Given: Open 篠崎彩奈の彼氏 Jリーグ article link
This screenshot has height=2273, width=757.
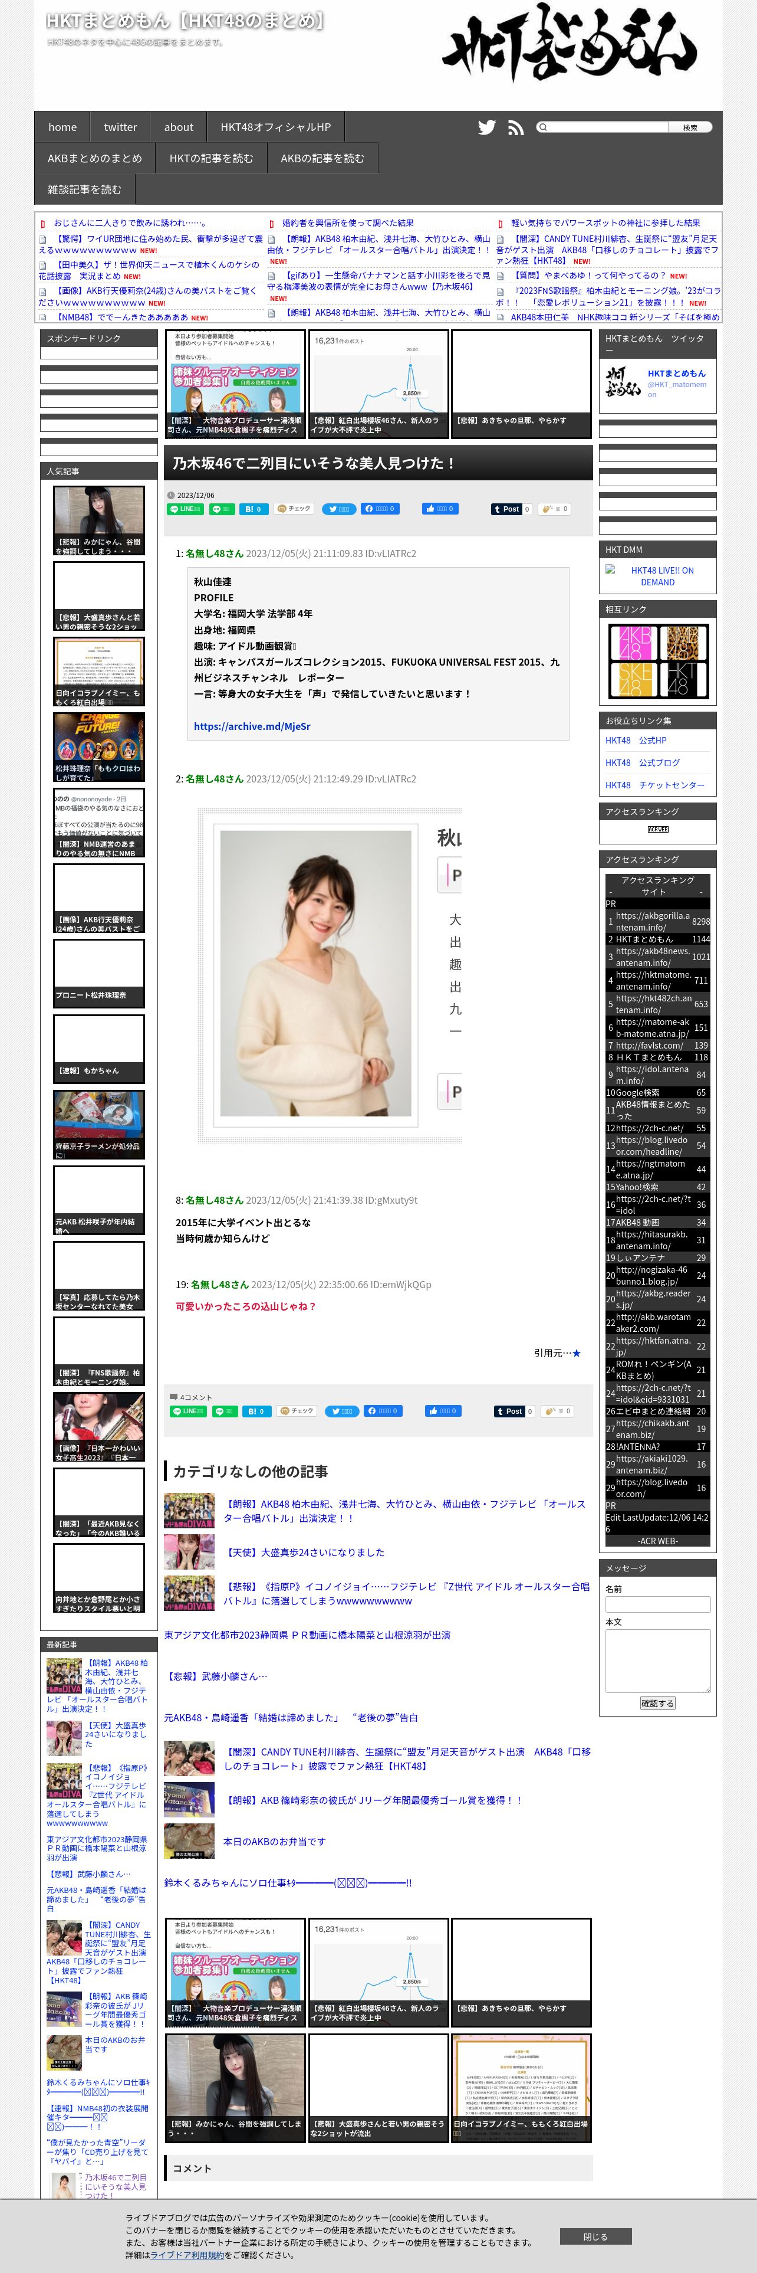Looking at the screenshot, I should point(374,1800).
